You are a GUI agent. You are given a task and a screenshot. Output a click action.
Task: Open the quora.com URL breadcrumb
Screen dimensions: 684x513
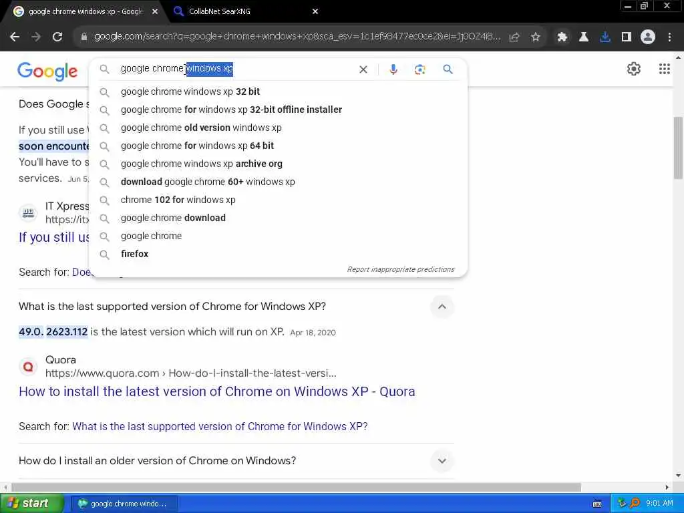tap(190, 373)
